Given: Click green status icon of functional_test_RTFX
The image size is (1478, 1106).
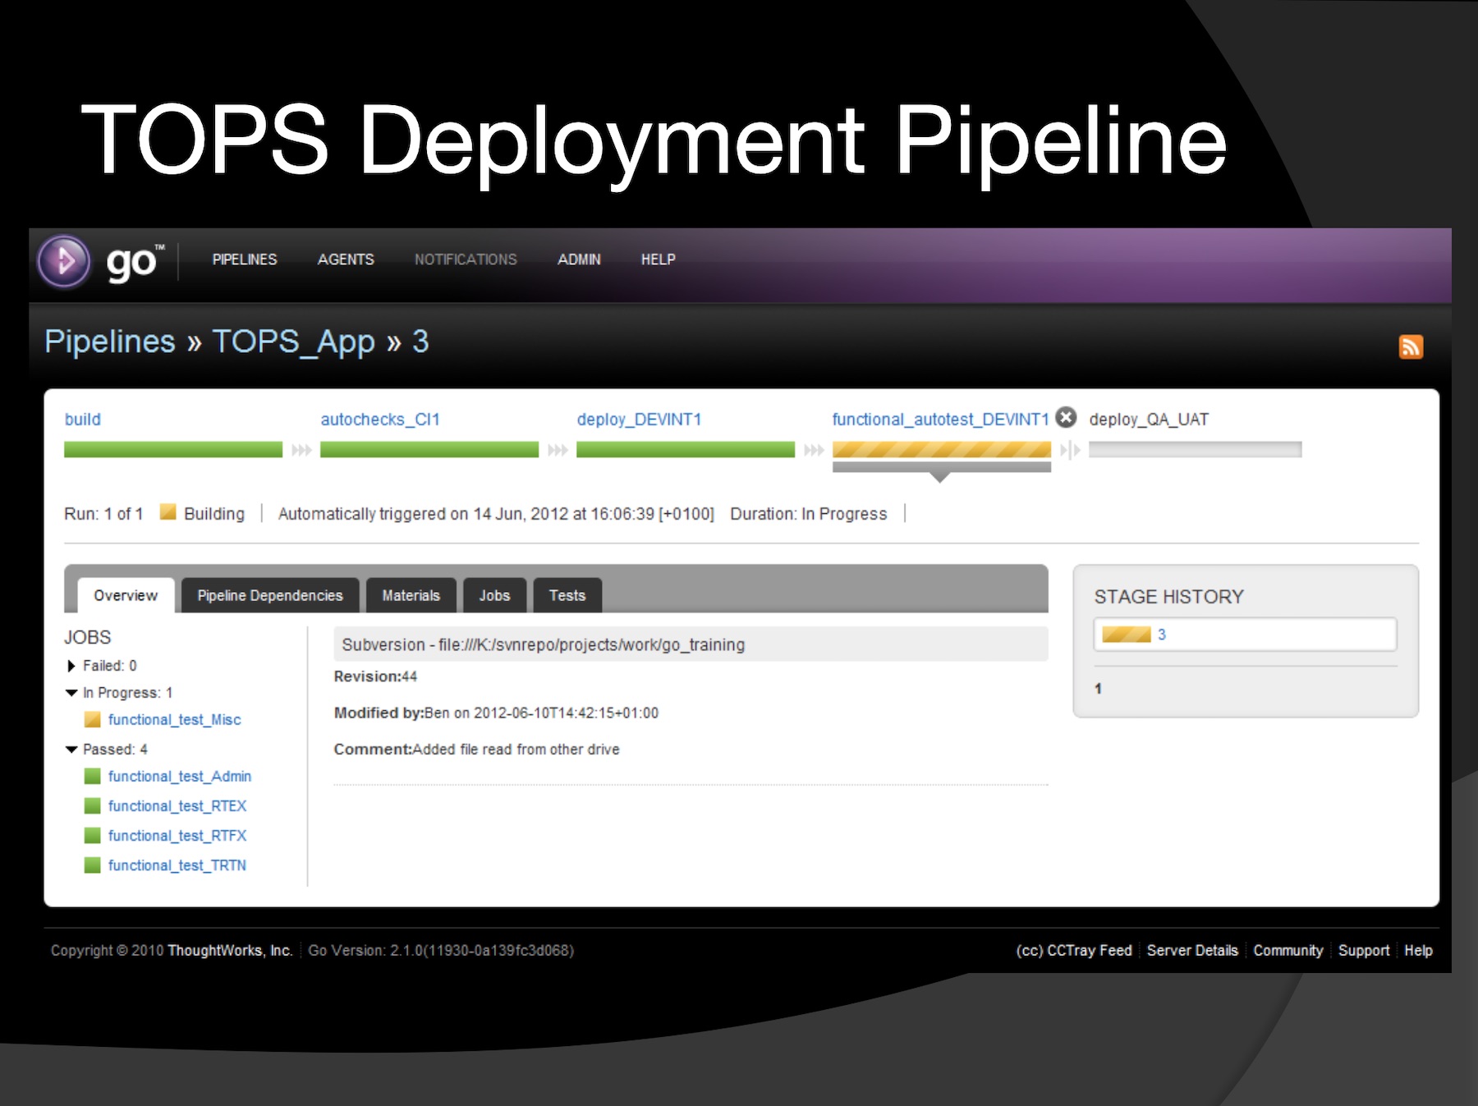Looking at the screenshot, I should pos(92,835).
